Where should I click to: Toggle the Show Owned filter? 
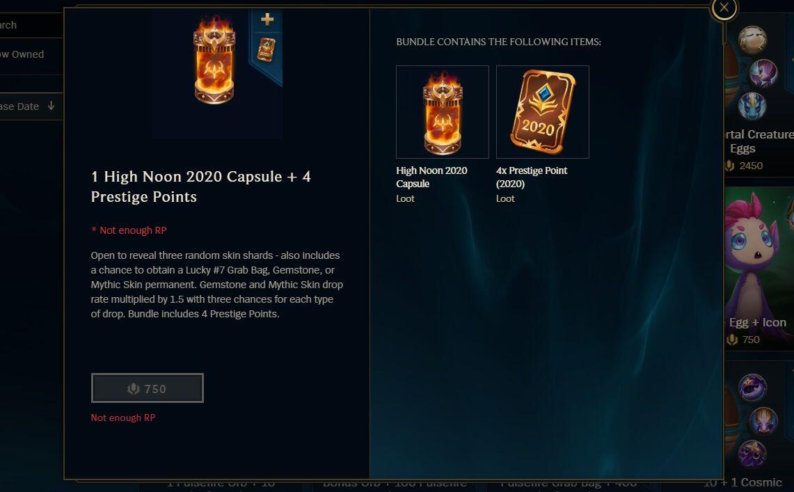tap(22, 54)
